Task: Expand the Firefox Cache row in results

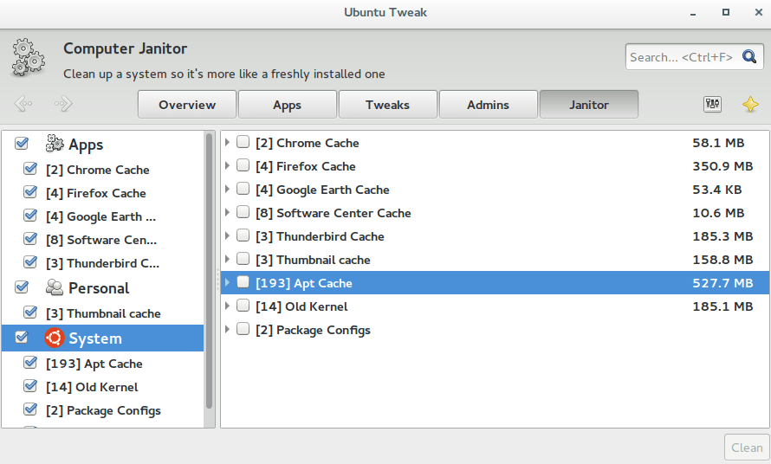Action: coord(227,165)
